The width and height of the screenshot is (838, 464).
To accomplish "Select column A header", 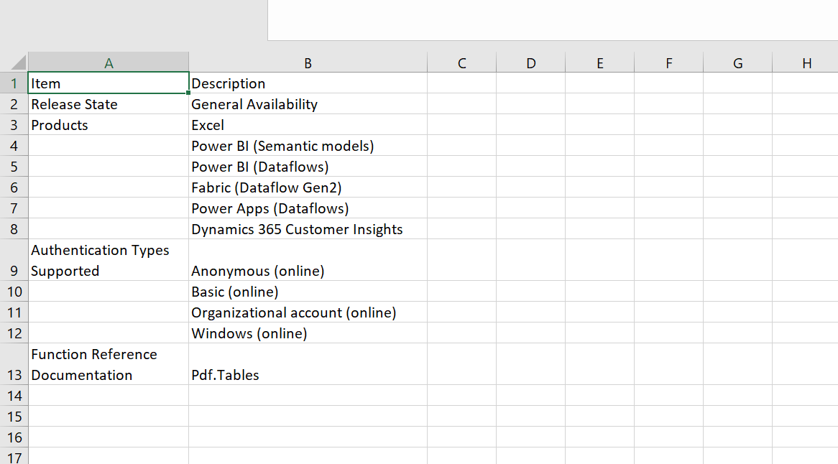I will click(109, 63).
